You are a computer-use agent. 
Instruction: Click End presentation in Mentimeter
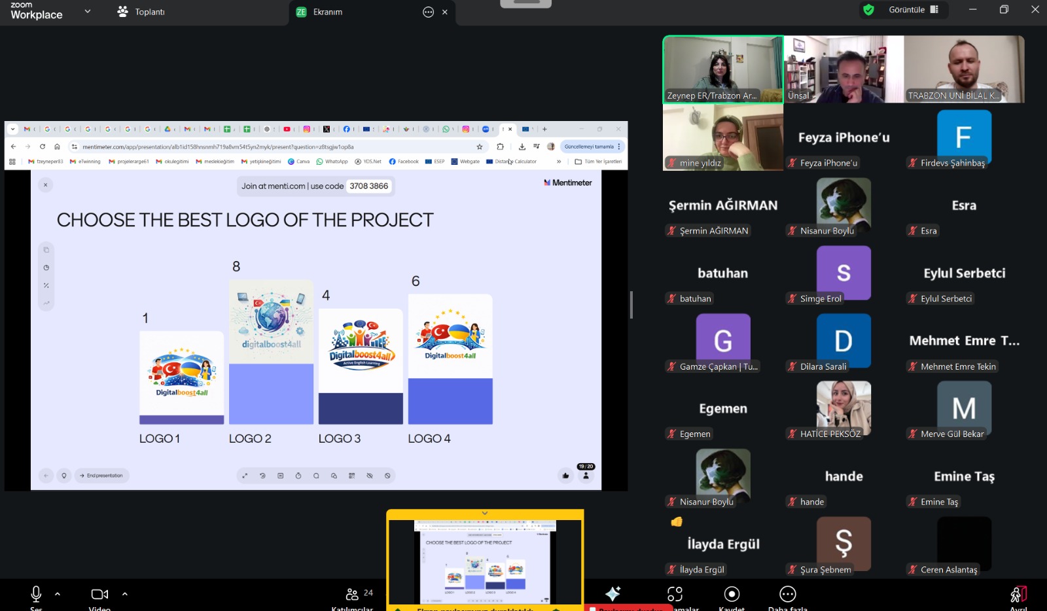pos(101,476)
